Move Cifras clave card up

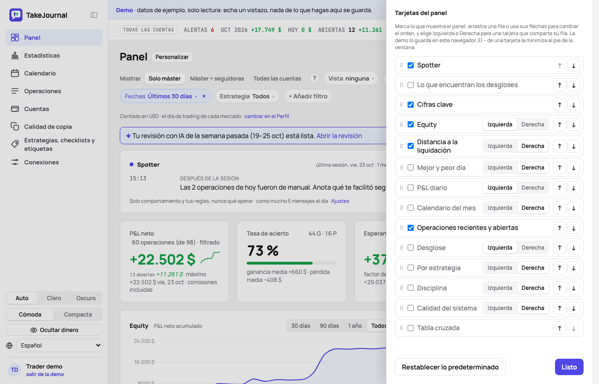tap(559, 104)
